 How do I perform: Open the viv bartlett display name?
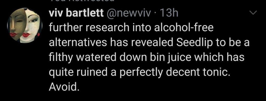tap(76, 13)
